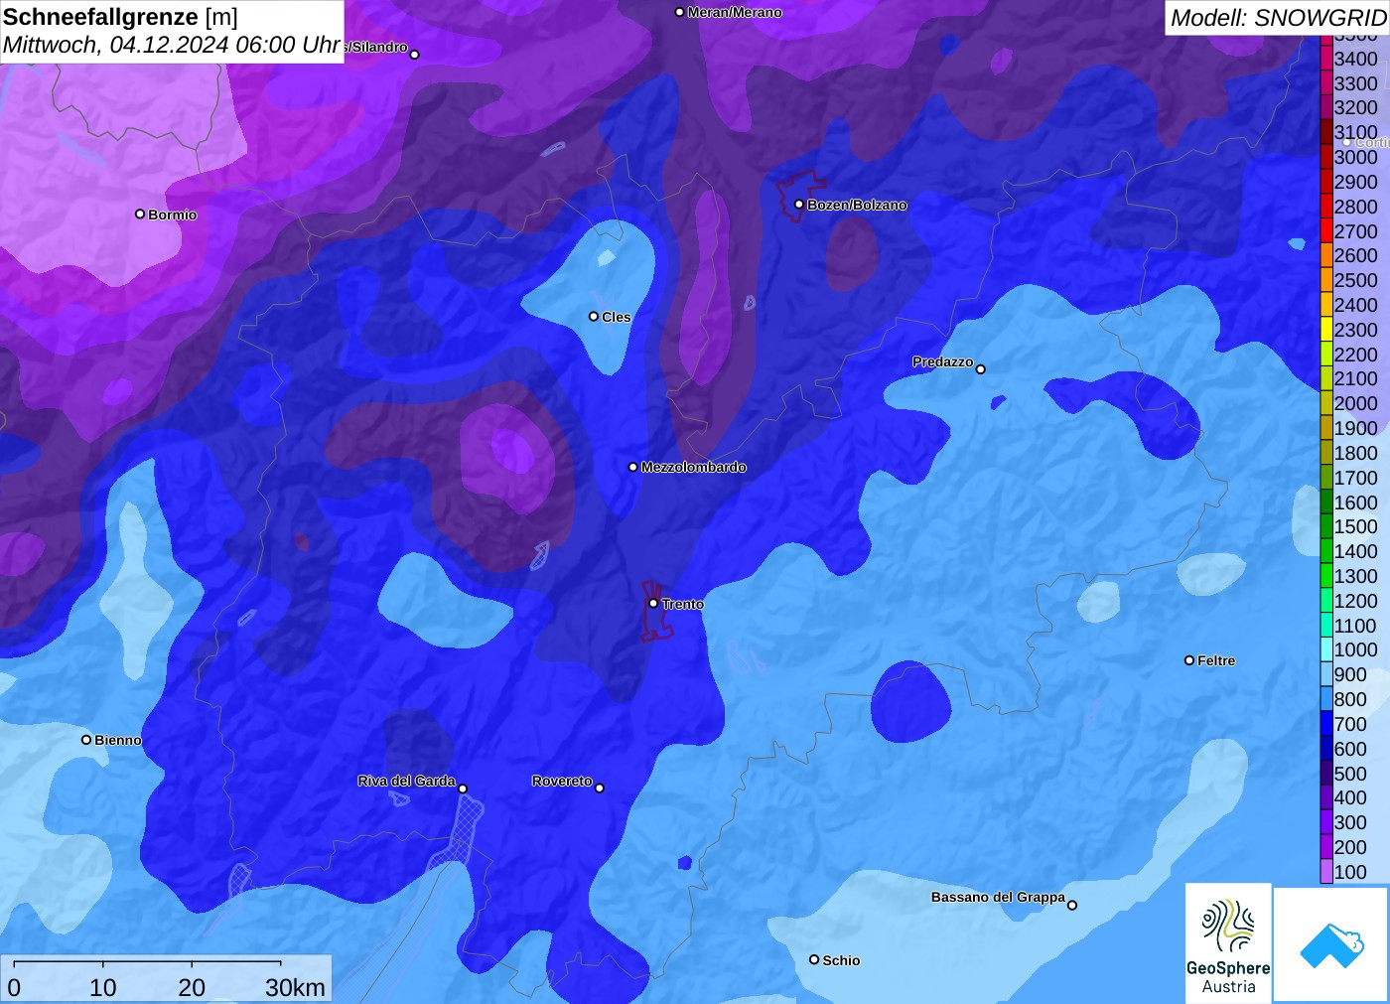Click the 2800 value in legend
The width and height of the screenshot is (1390, 1004).
tap(1356, 207)
